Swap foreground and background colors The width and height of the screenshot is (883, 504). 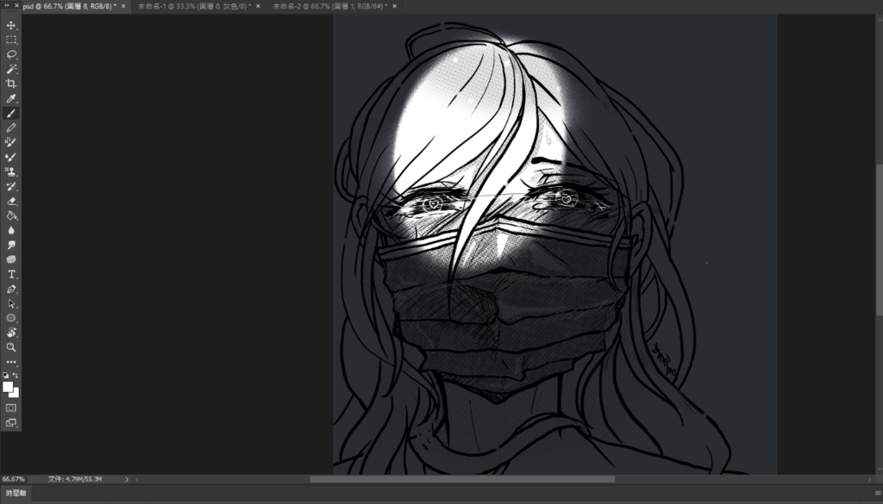click(x=16, y=375)
